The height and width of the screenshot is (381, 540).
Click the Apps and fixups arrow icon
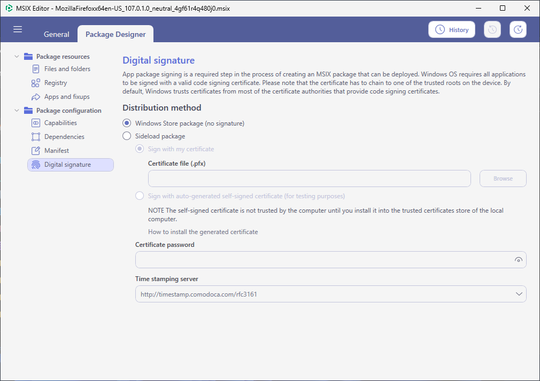[x=36, y=97]
